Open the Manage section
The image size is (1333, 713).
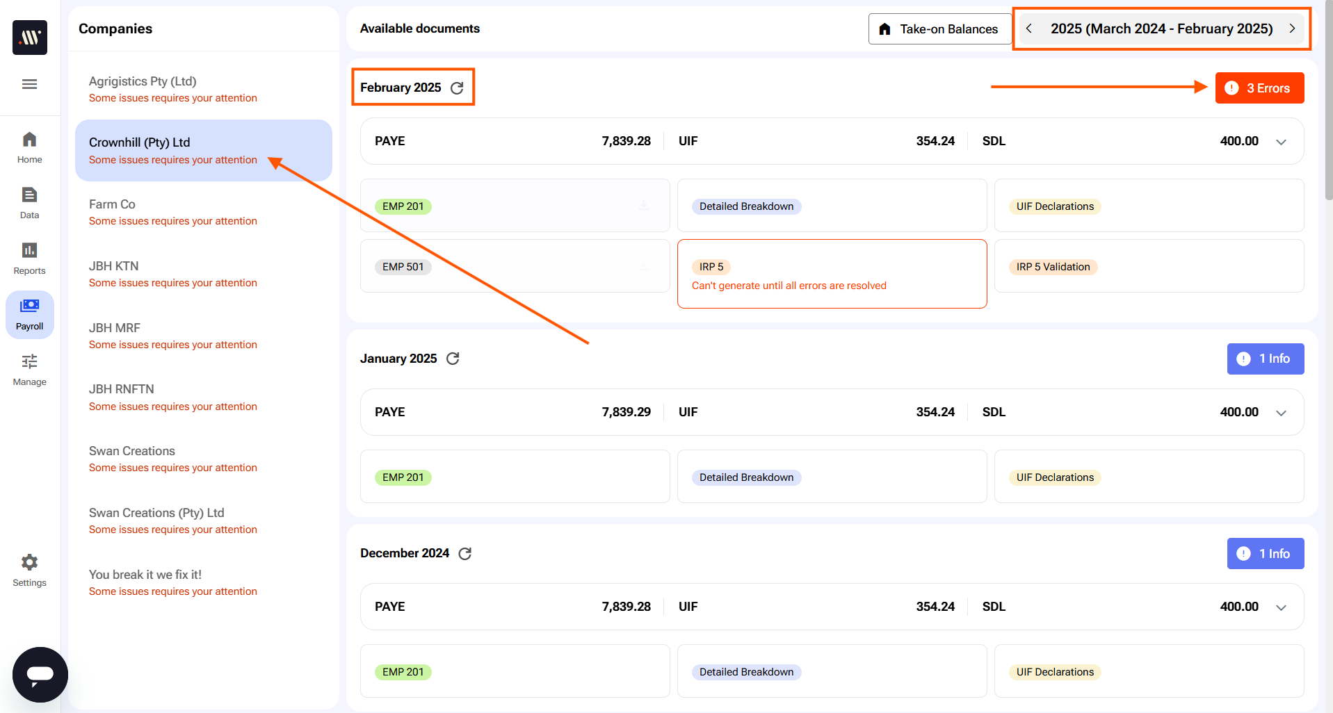point(29,370)
